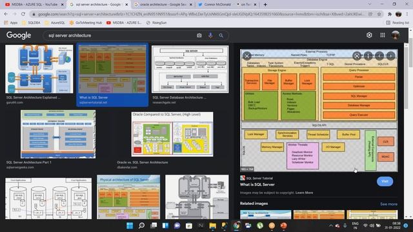The image size is (413, 232).
Task: Select Physical architecture of SQL Server thumbnail
Action: tap(128, 197)
